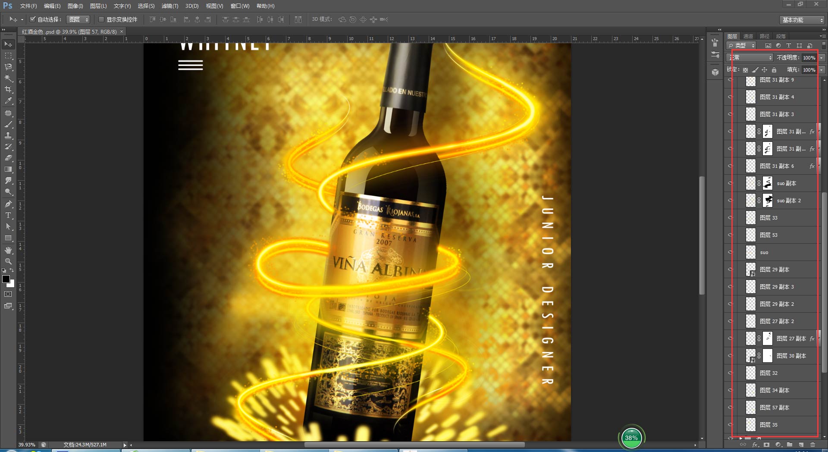Open layer filter 类型 dropdown
The height and width of the screenshot is (452, 828).
(x=741, y=45)
